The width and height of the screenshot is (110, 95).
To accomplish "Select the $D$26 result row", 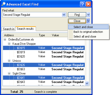I will pyautogui.click(x=44, y=65).
